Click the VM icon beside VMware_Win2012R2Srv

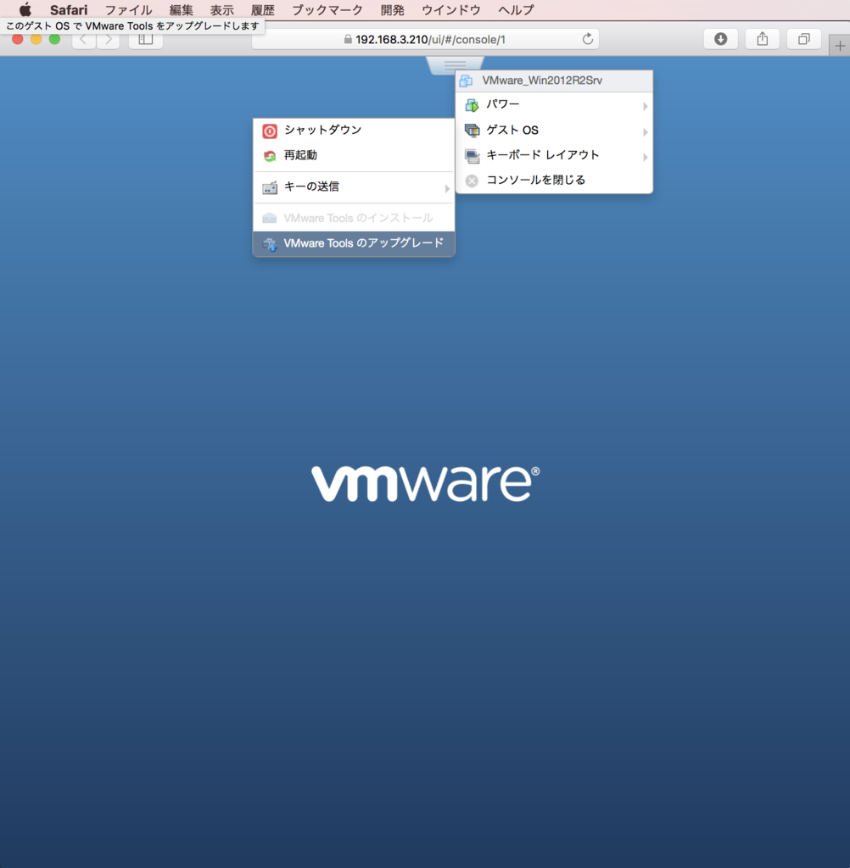pyautogui.click(x=466, y=81)
